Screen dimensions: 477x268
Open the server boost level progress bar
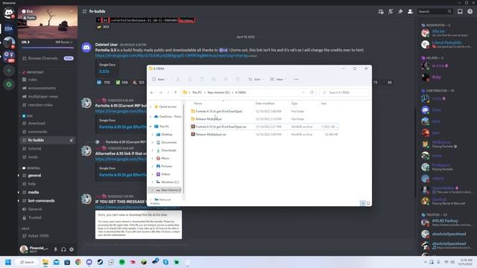pos(48,48)
